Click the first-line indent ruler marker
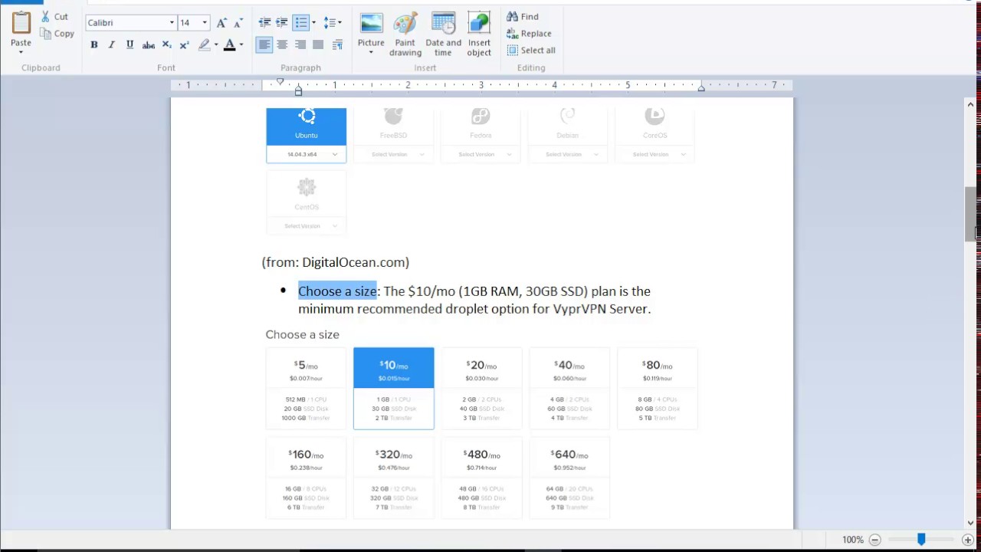981x552 pixels. tap(281, 82)
